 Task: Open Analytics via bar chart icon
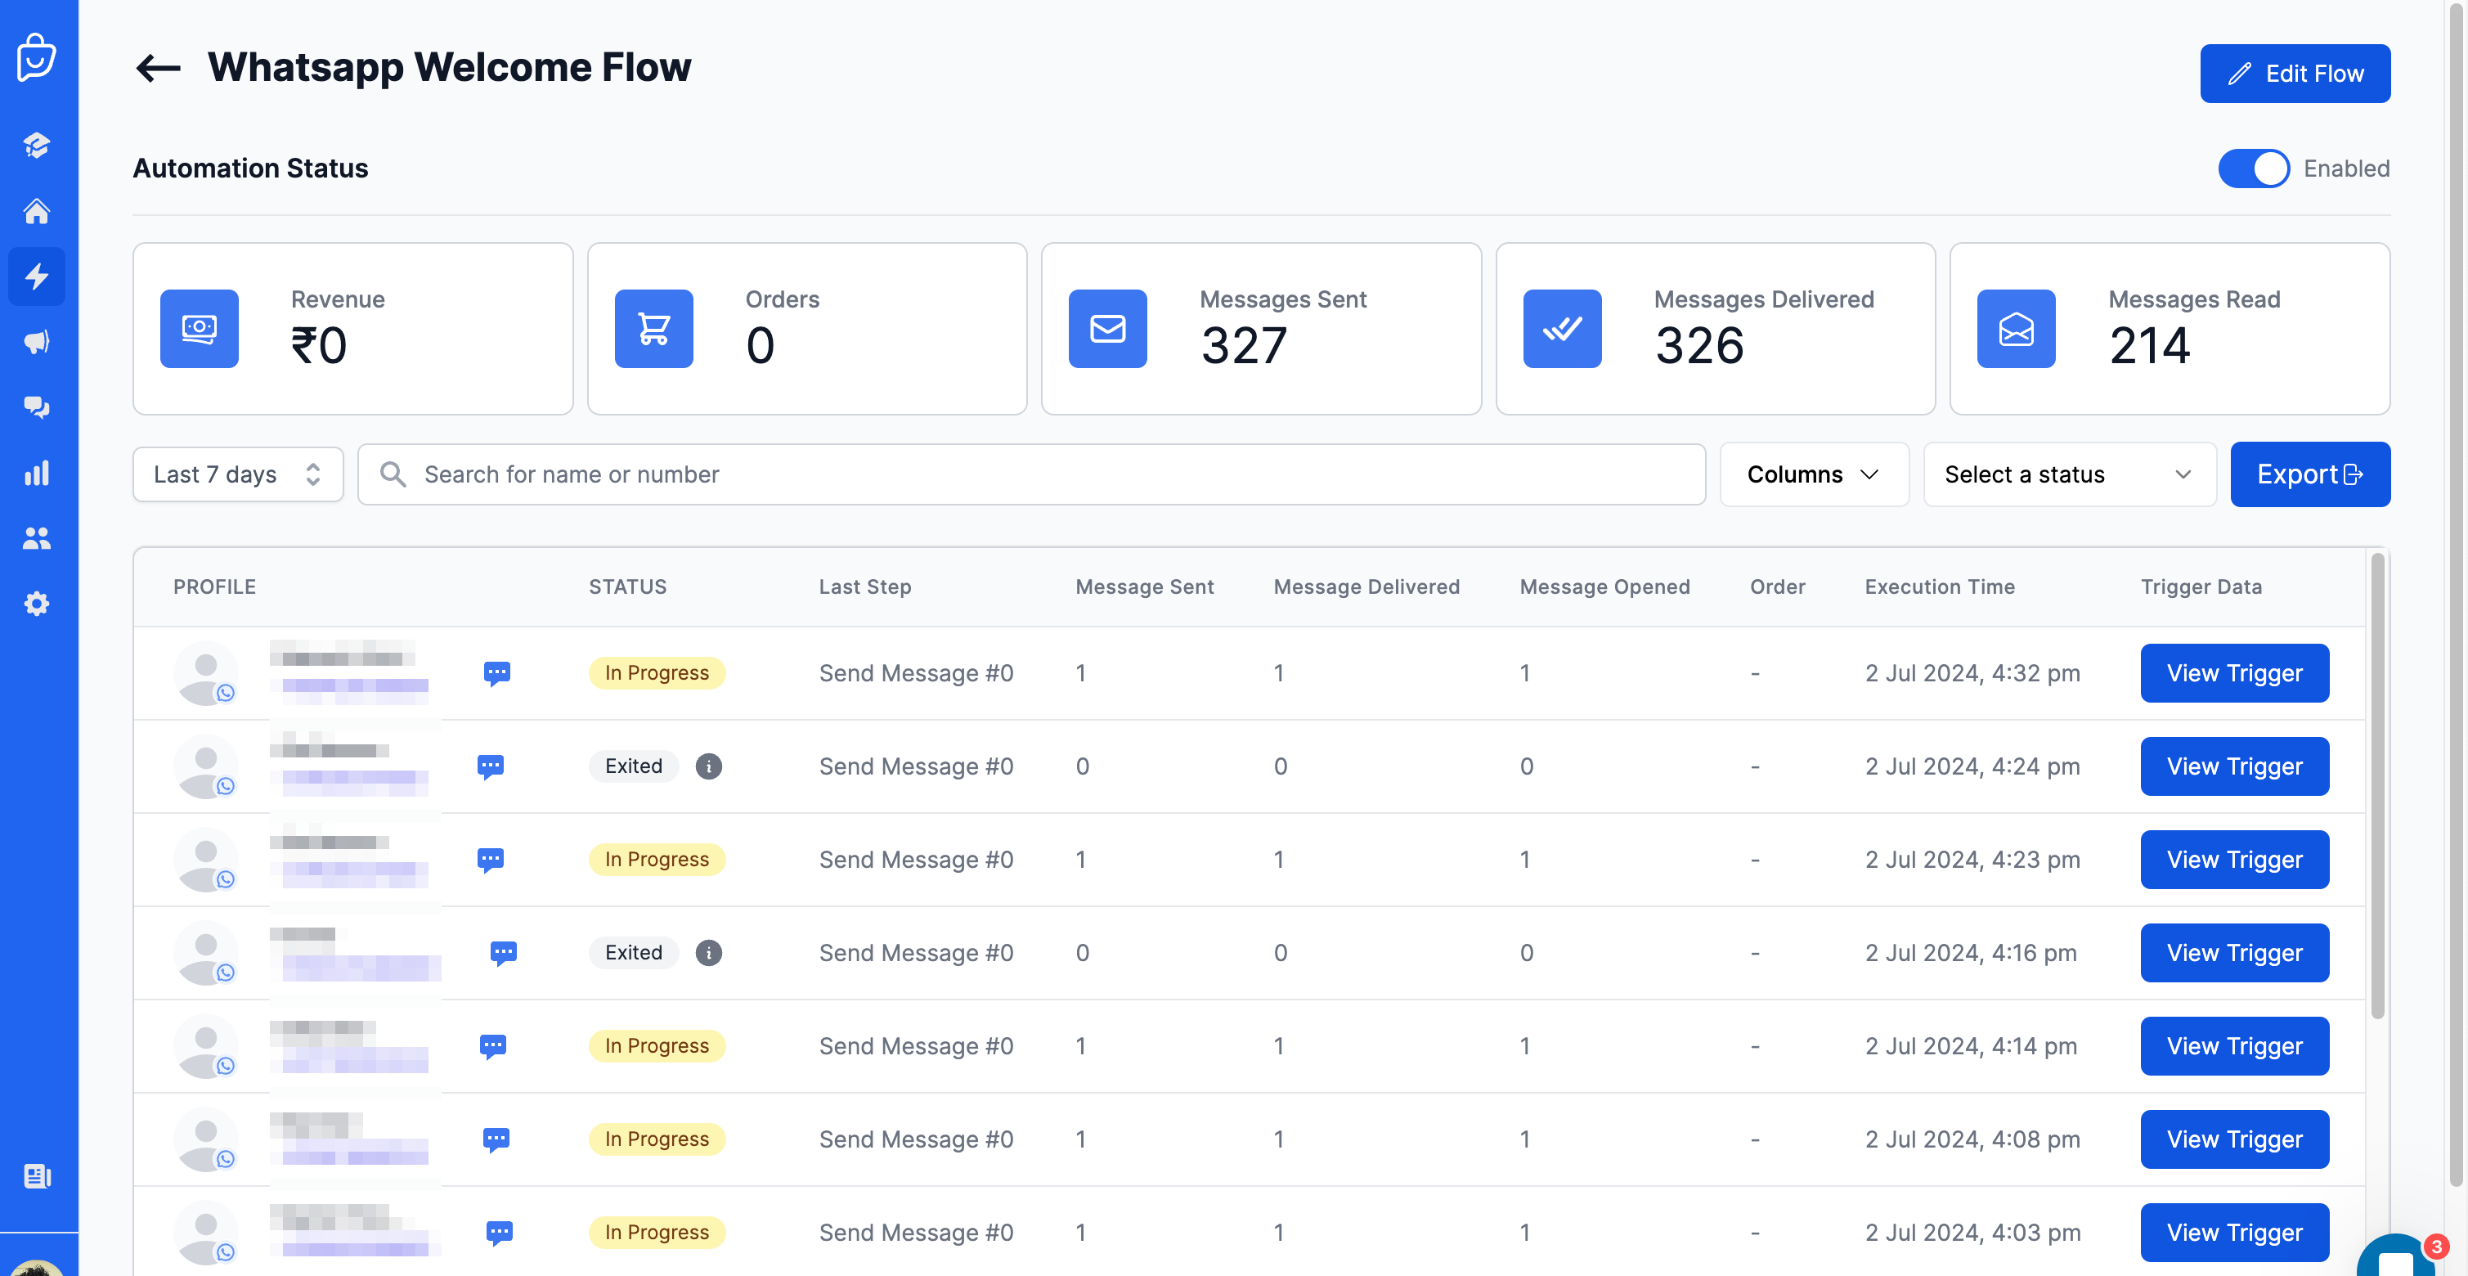point(37,472)
